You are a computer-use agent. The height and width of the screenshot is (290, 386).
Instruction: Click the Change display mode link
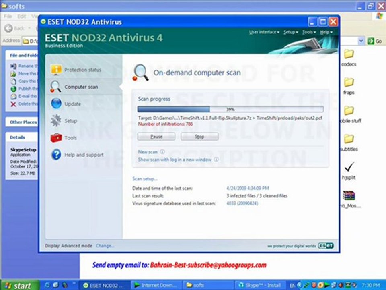(105, 246)
